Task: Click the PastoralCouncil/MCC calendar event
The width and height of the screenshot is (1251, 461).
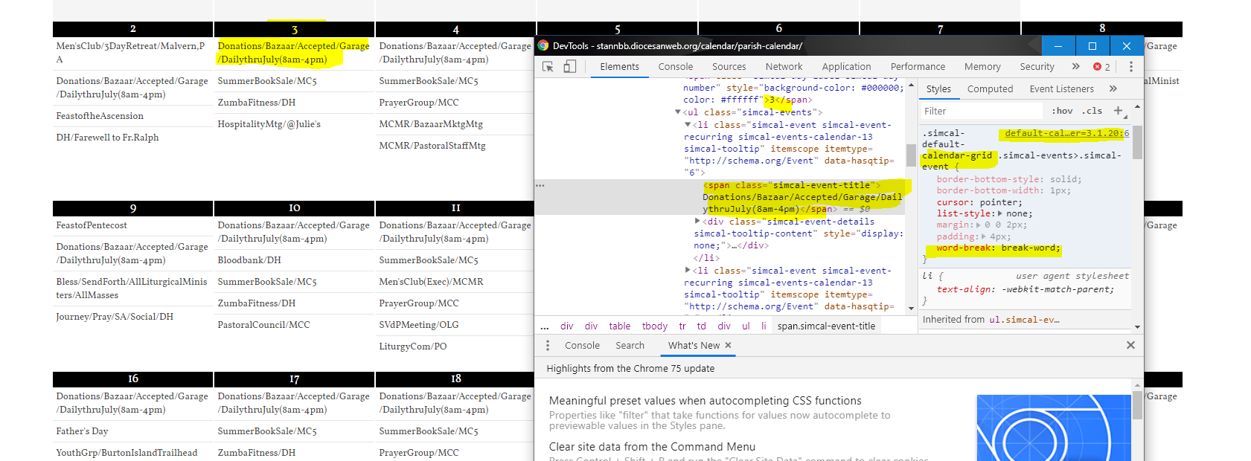Action: pos(263,325)
